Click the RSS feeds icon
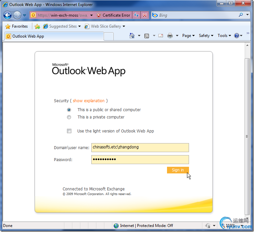 tap(147, 36)
